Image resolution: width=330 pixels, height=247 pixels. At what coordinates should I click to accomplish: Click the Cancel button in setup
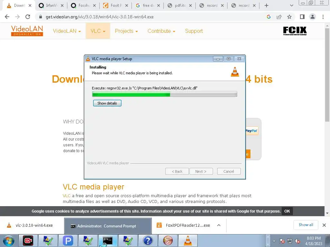point(228,171)
